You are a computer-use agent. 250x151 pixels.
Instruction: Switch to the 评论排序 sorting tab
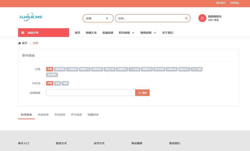point(60,115)
